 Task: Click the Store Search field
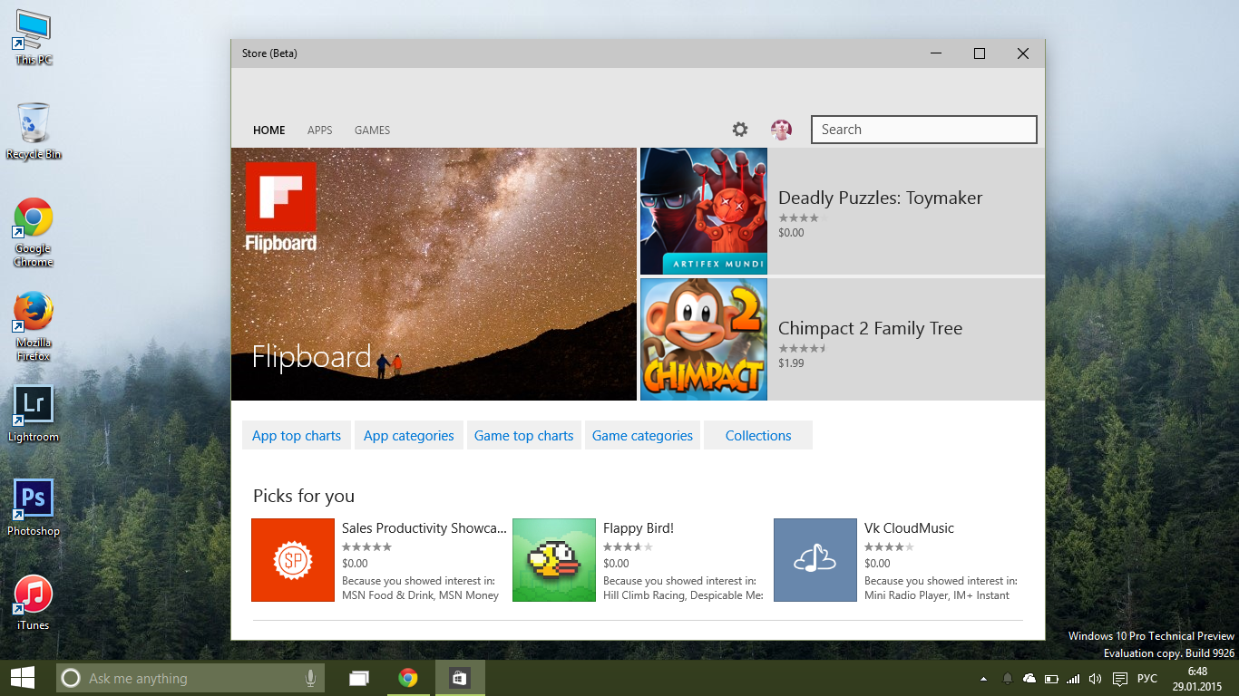pos(924,130)
